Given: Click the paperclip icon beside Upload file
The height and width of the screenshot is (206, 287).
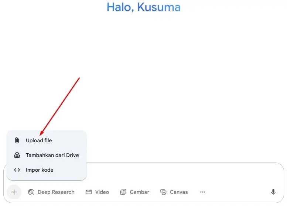Looking at the screenshot, I should [x=17, y=140].
